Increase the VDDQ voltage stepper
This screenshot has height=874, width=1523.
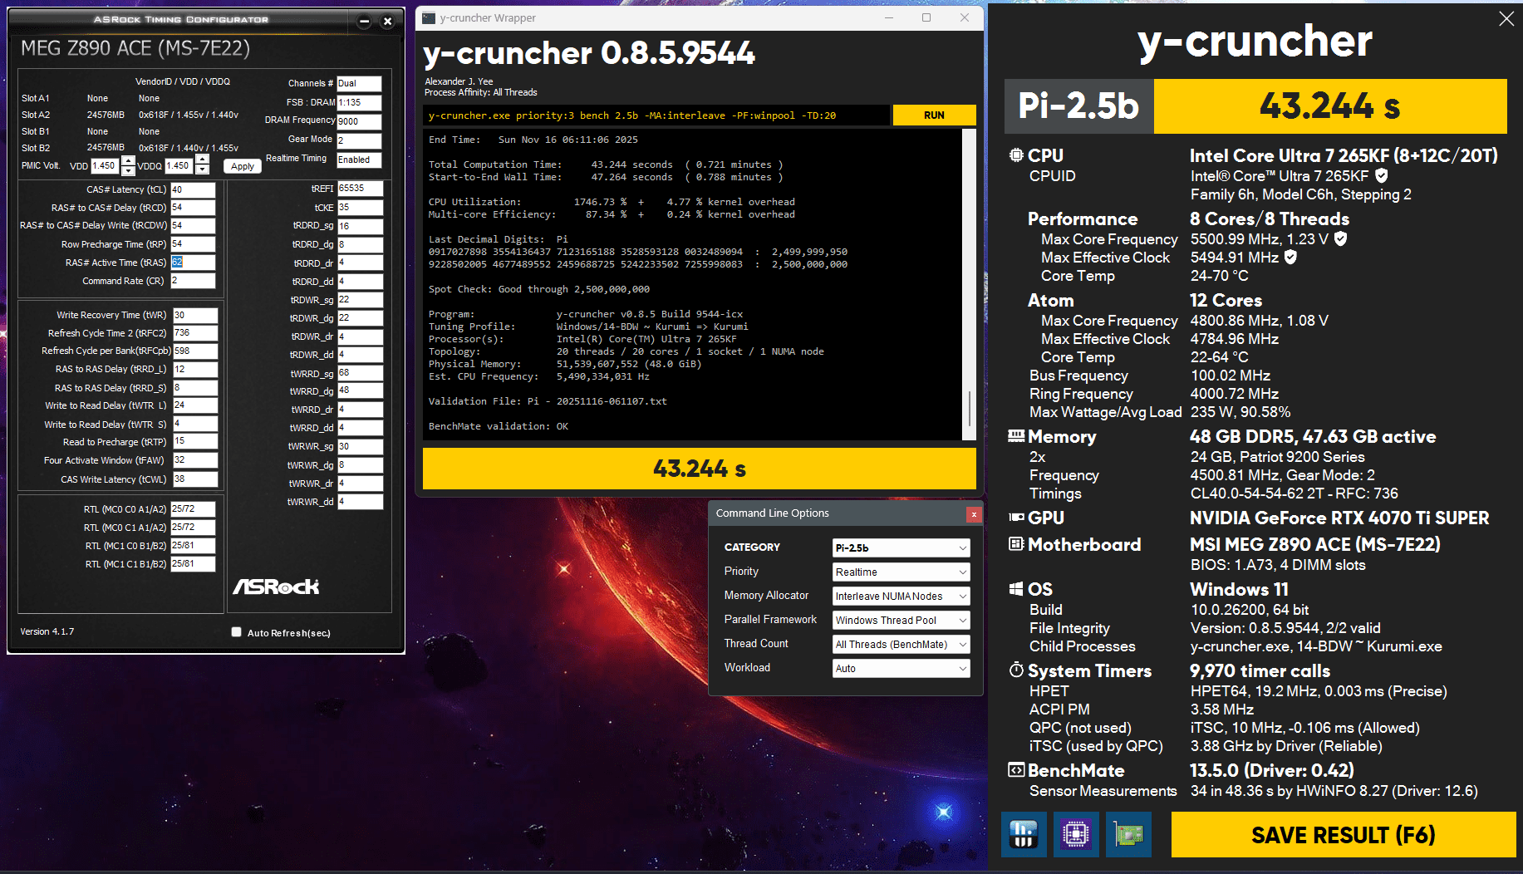pyautogui.click(x=202, y=160)
